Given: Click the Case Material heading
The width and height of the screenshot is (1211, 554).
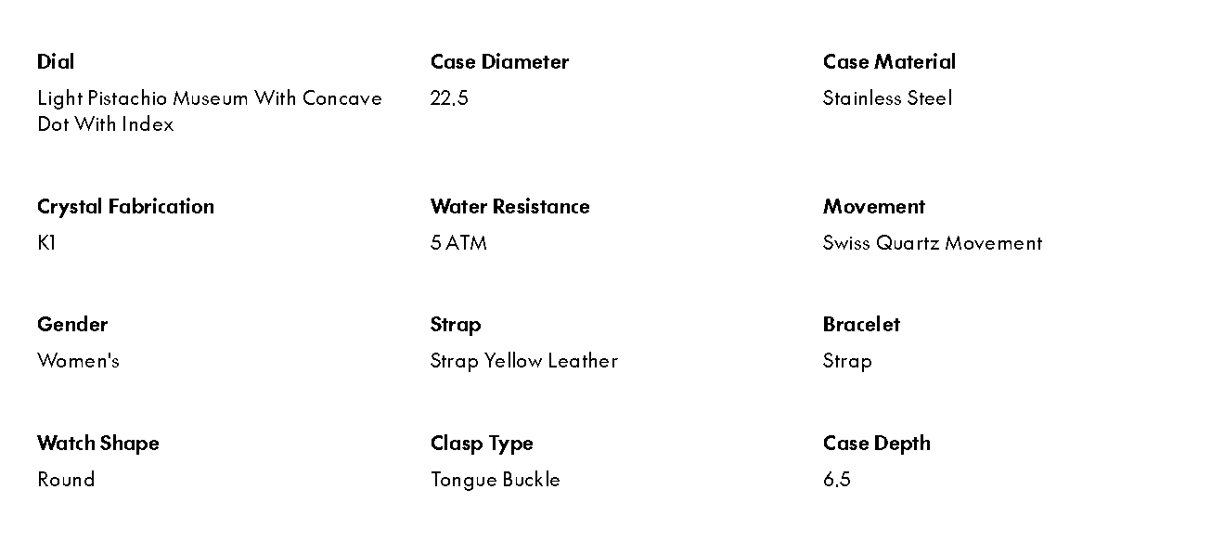Looking at the screenshot, I should point(888,62).
